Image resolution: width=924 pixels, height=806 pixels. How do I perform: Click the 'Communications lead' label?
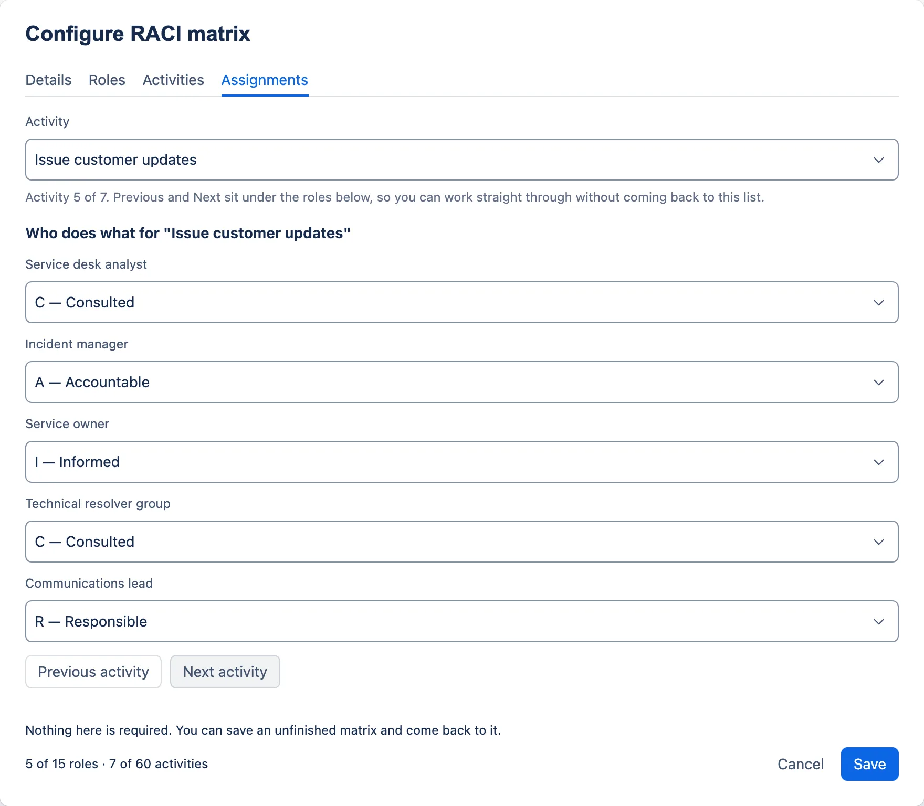[x=89, y=584]
